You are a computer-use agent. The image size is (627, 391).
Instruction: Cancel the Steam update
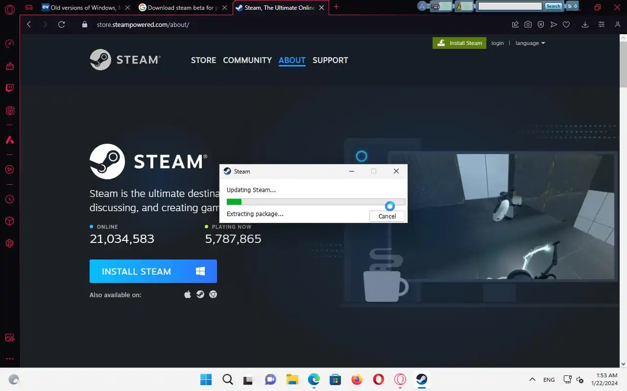(x=387, y=216)
